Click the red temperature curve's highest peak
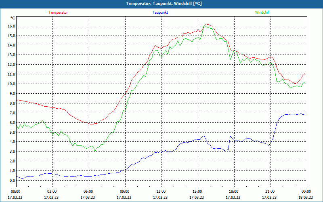This screenshot has width=323, height=202. pyautogui.click(x=207, y=24)
